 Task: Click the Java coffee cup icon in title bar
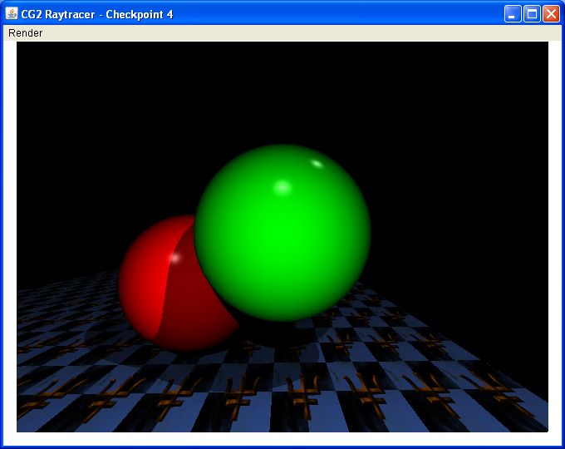click(12, 13)
